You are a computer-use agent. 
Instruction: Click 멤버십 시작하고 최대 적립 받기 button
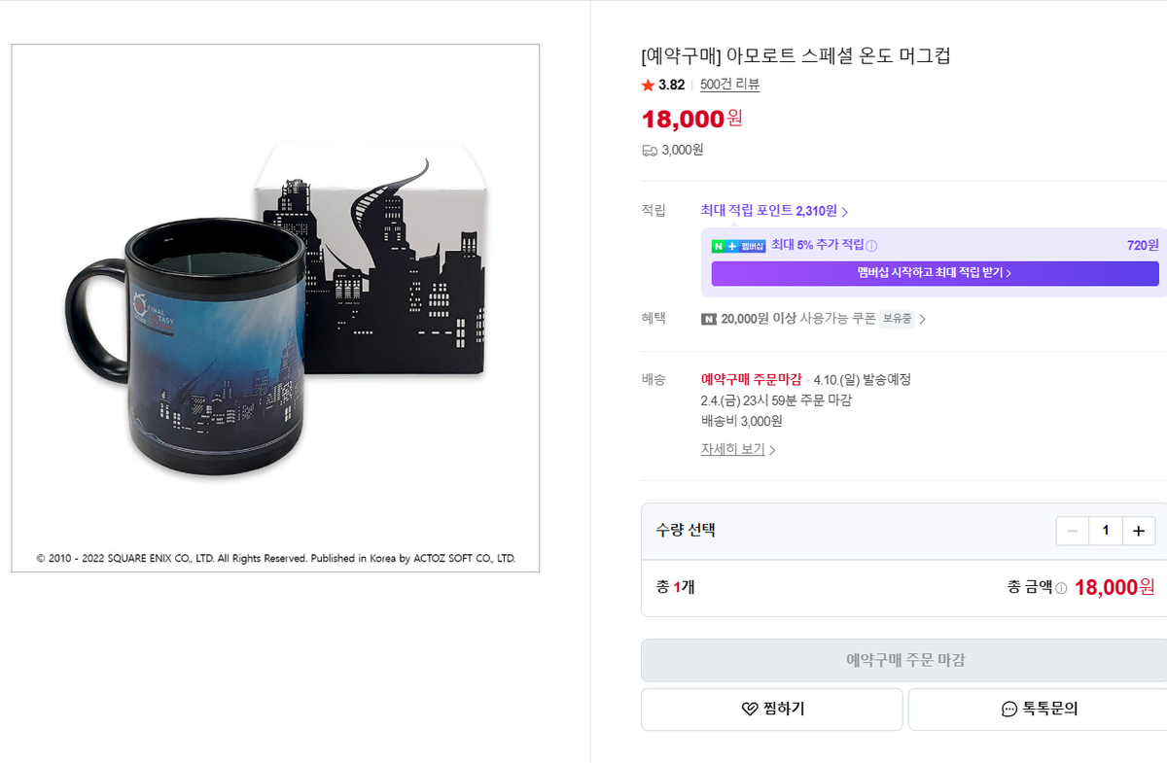(935, 273)
